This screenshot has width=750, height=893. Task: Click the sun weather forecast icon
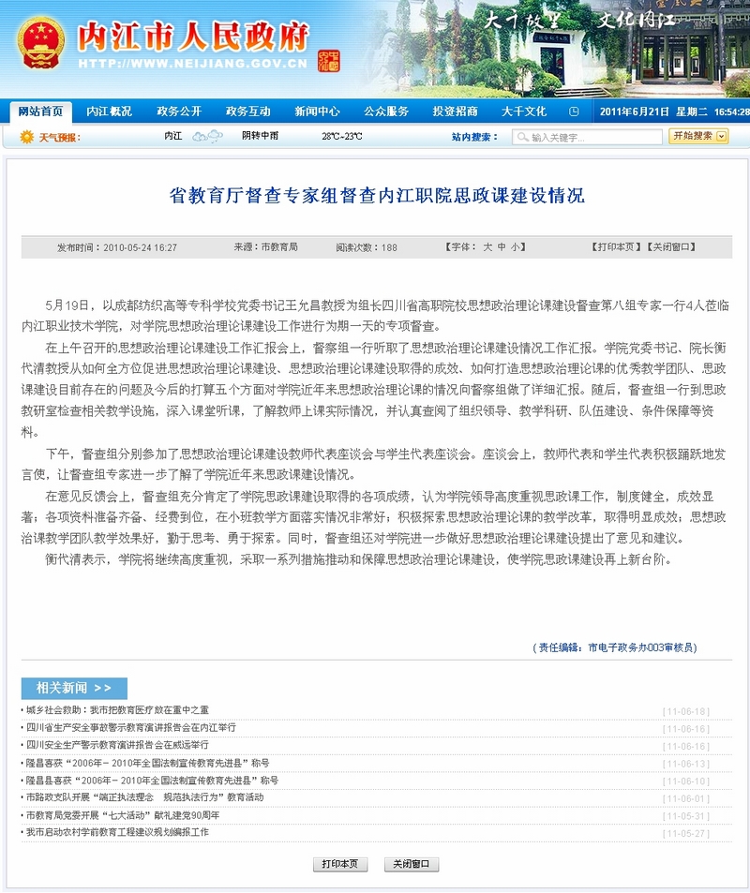tap(26, 137)
